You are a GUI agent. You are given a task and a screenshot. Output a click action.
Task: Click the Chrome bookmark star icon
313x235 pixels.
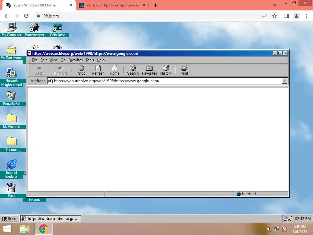point(274,16)
